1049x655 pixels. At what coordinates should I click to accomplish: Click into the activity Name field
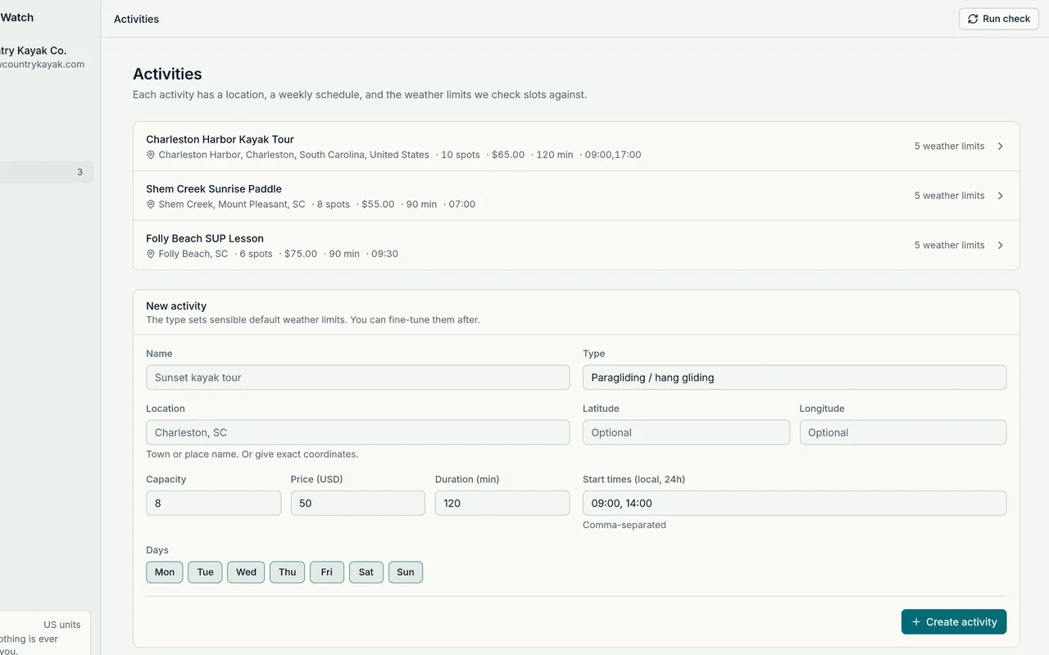358,377
